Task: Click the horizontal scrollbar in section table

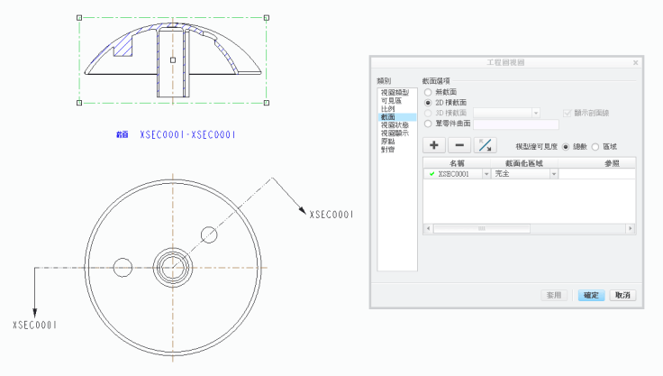Action: (x=480, y=229)
